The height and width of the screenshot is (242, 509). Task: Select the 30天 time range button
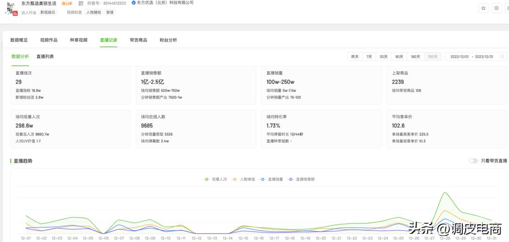[384, 57]
